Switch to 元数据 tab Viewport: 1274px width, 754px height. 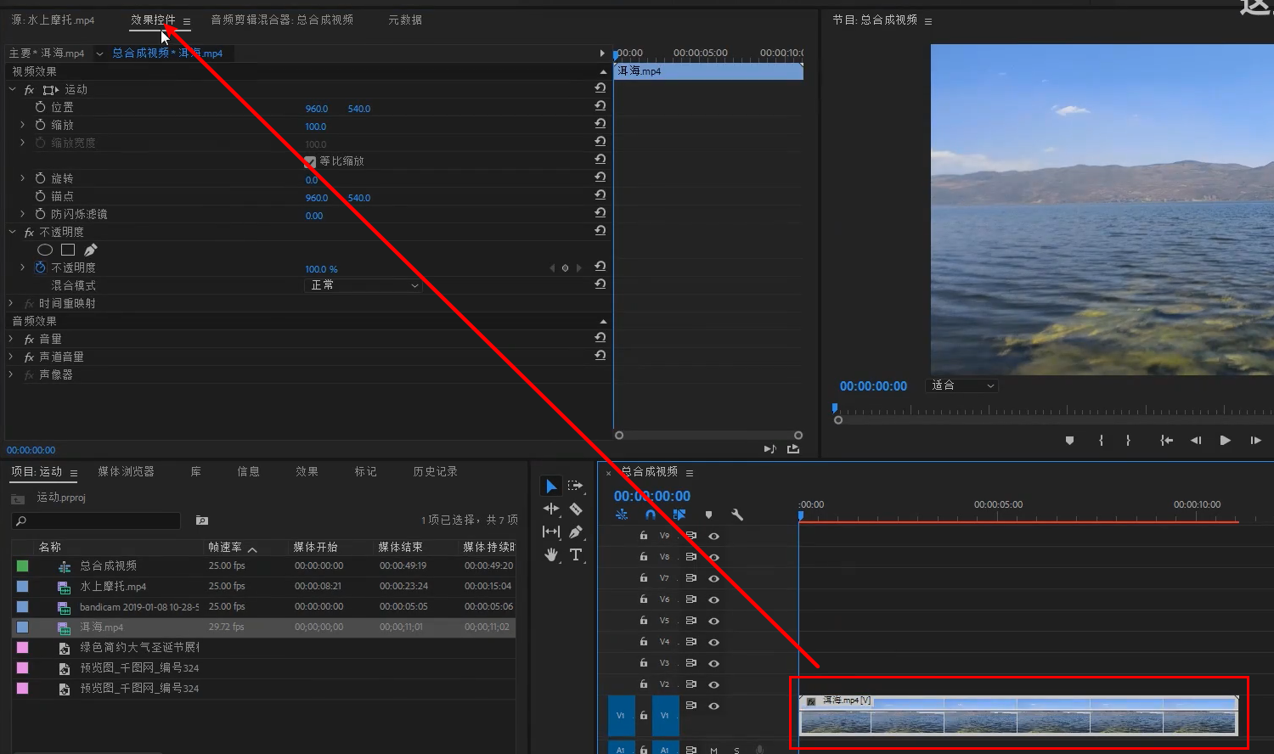pyautogui.click(x=405, y=20)
